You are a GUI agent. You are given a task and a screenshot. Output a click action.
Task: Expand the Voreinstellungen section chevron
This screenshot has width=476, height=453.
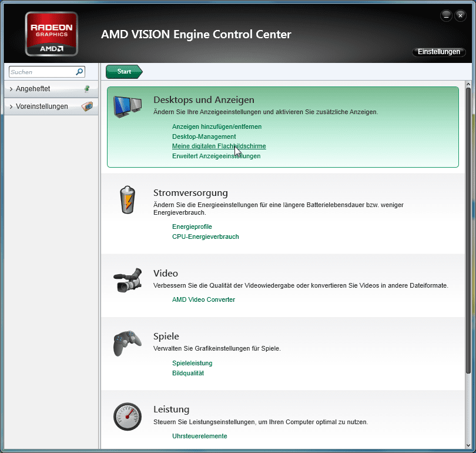pyautogui.click(x=11, y=106)
